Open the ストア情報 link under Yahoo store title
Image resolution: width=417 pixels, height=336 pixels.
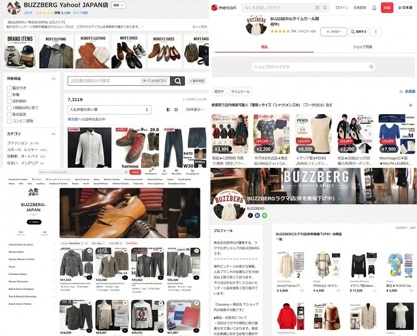pos(80,13)
